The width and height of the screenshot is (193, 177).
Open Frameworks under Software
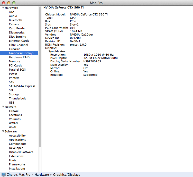click(x=17, y=164)
